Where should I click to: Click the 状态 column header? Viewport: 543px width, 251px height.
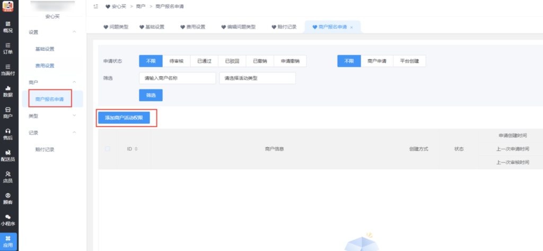(459, 149)
